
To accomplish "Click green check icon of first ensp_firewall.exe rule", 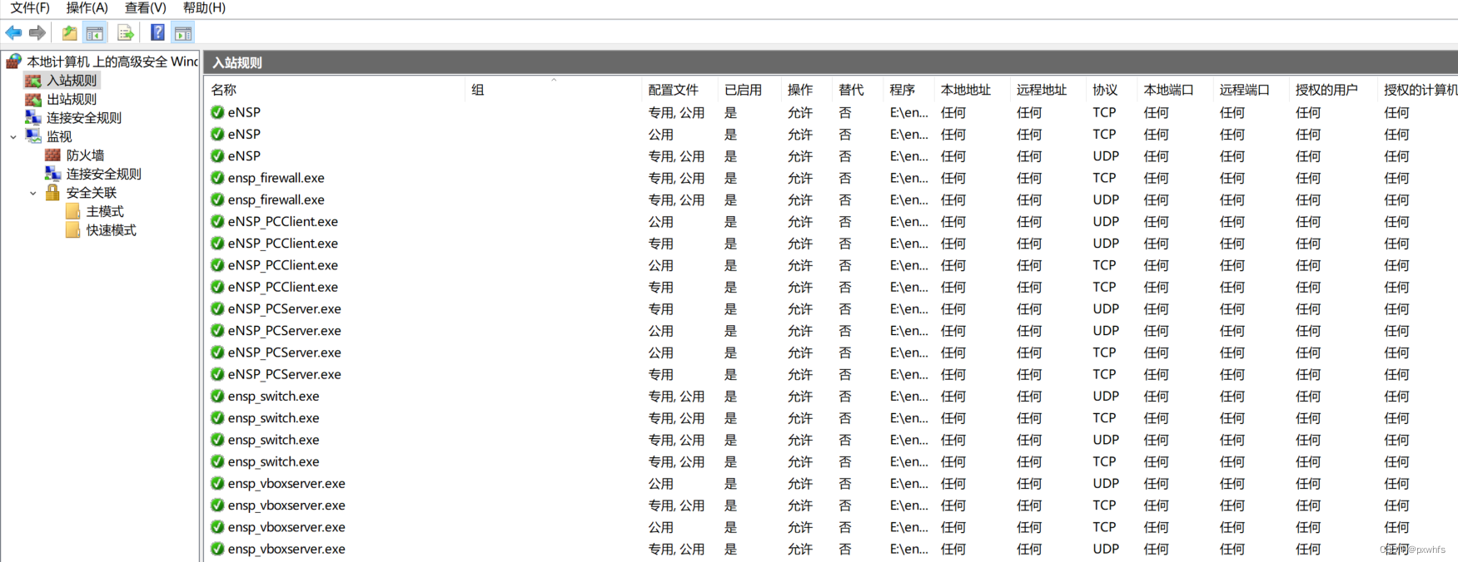I will (217, 178).
